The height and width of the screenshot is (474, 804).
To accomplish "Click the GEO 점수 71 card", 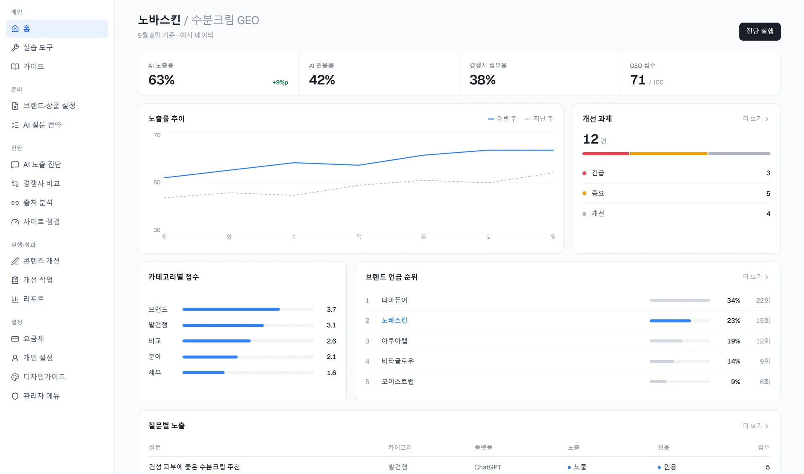I will pos(700,74).
